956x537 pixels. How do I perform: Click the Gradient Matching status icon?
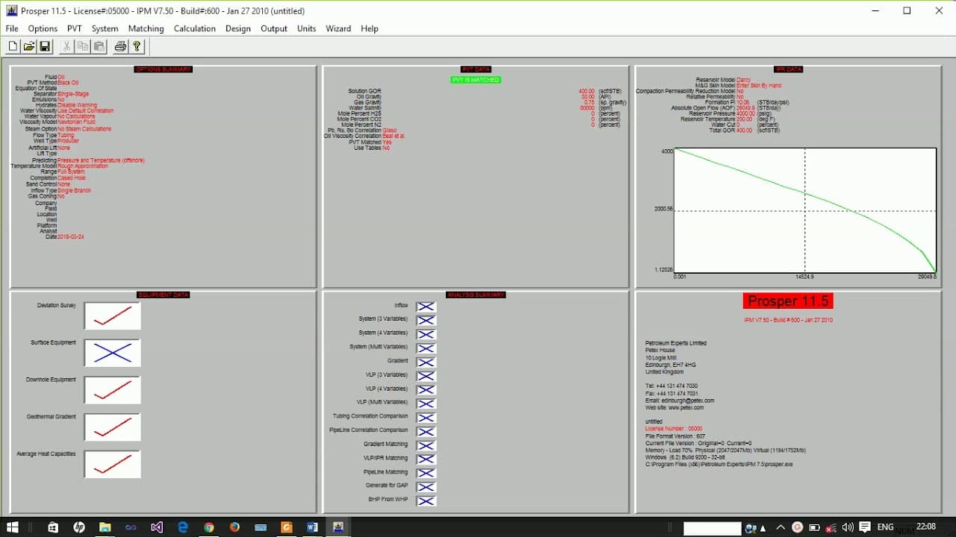coord(426,445)
